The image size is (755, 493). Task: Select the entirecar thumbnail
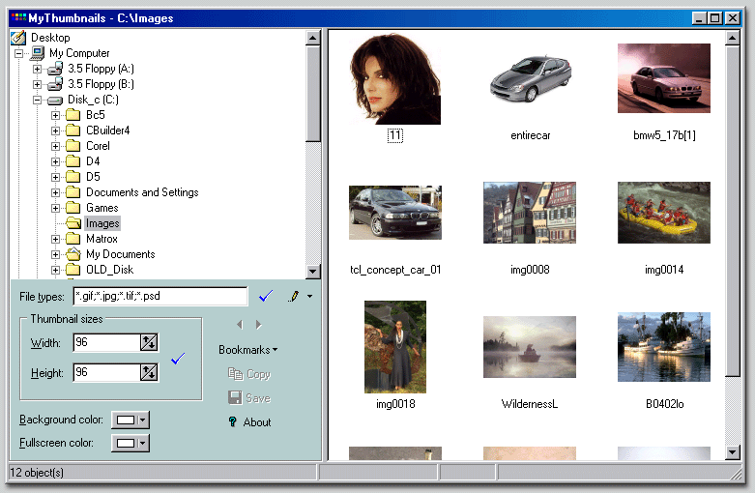(x=530, y=78)
